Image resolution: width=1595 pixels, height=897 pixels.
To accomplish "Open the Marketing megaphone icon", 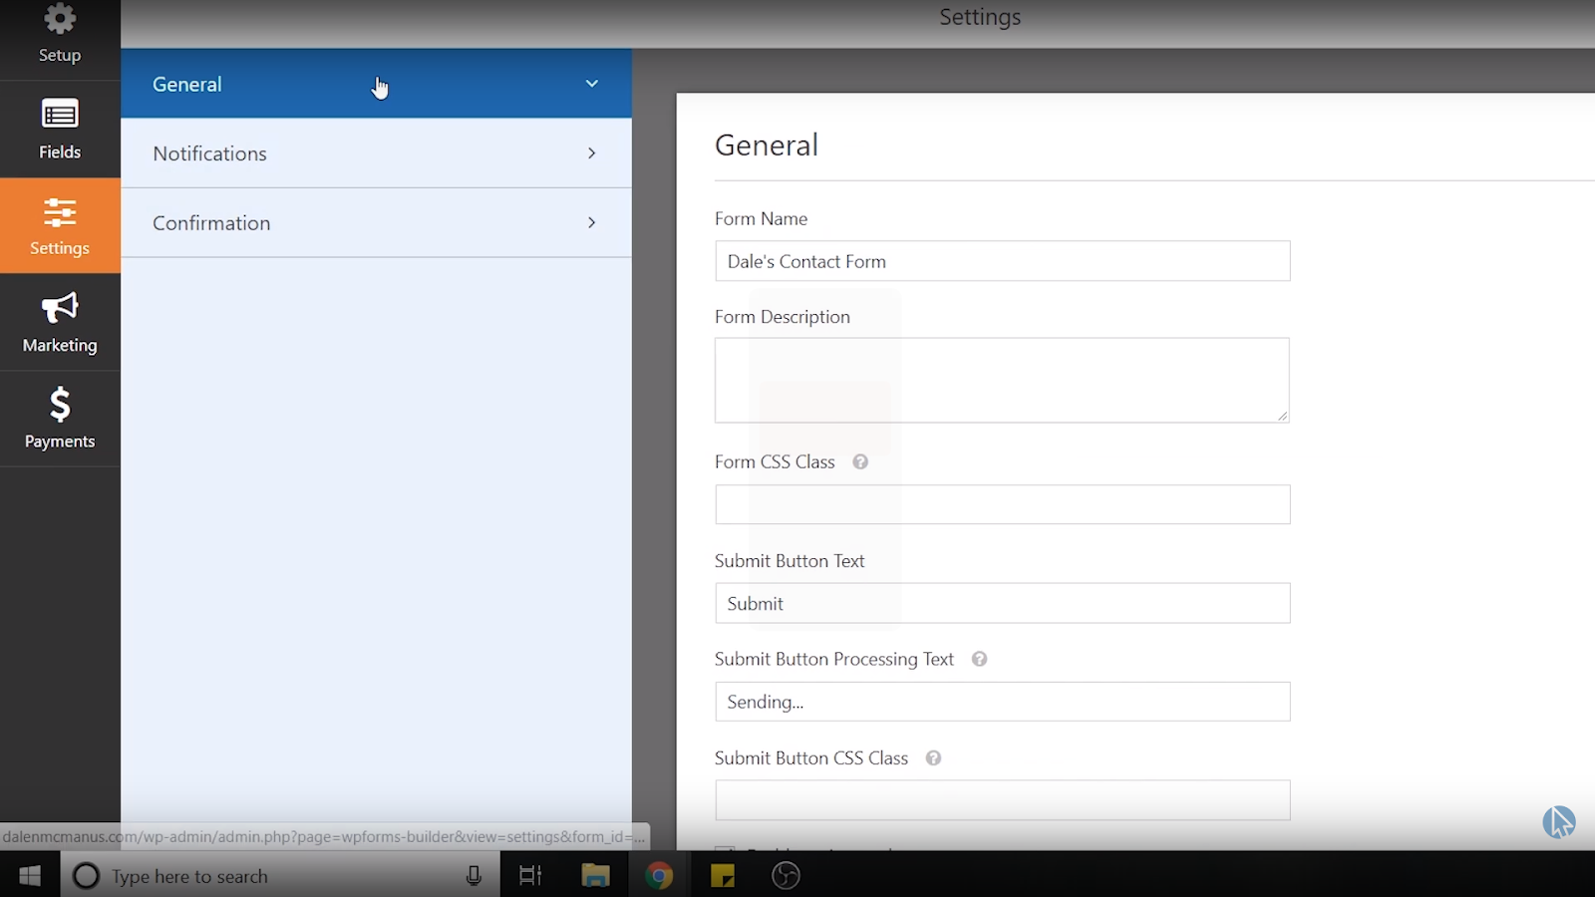I will [60, 308].
